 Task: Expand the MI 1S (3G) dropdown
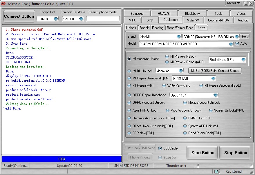(x=213, y=79)
